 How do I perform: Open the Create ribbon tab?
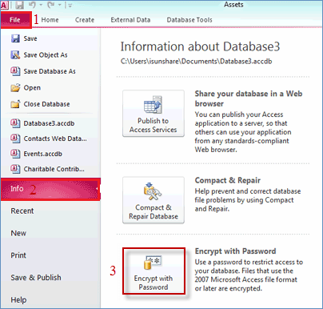tap(85, 20)
